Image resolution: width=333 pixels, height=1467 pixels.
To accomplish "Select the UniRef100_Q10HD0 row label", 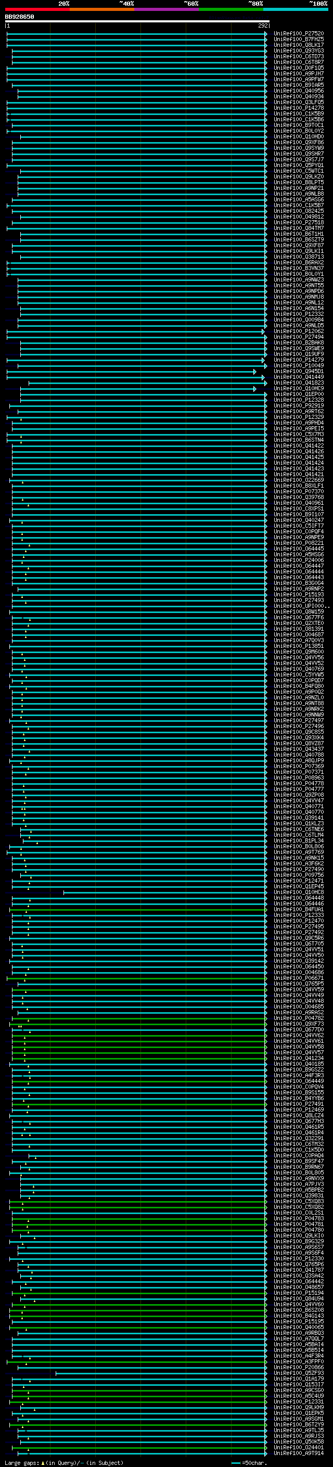I will click(x=299, y=137).
